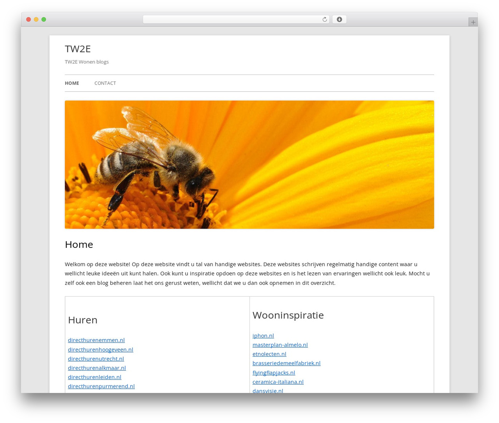499x423 pixels.
Task: Reload the page with the refresh icon
Action: click(x=324, y=20)
